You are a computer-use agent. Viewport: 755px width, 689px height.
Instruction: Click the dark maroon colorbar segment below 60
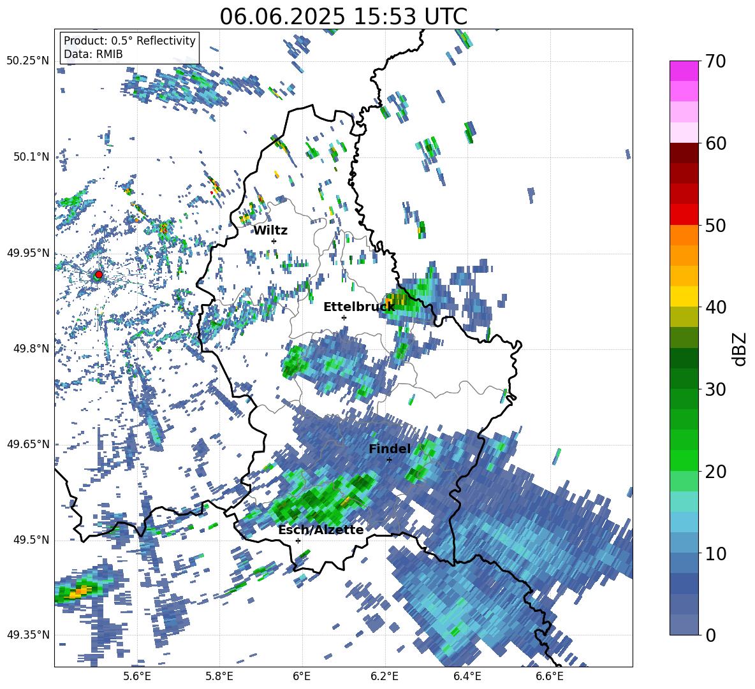coord(684,153)
